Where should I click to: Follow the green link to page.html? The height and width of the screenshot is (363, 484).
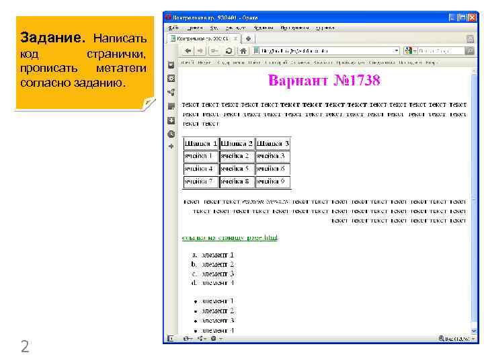click(x=230, y=237)
